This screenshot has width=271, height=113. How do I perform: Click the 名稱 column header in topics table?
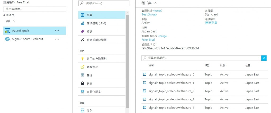click(151, 65)
